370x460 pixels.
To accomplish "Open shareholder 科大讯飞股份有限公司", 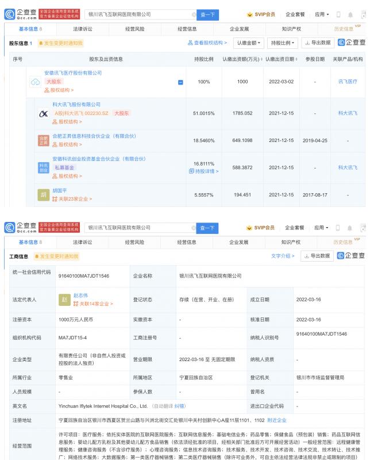I will [76, 105].
